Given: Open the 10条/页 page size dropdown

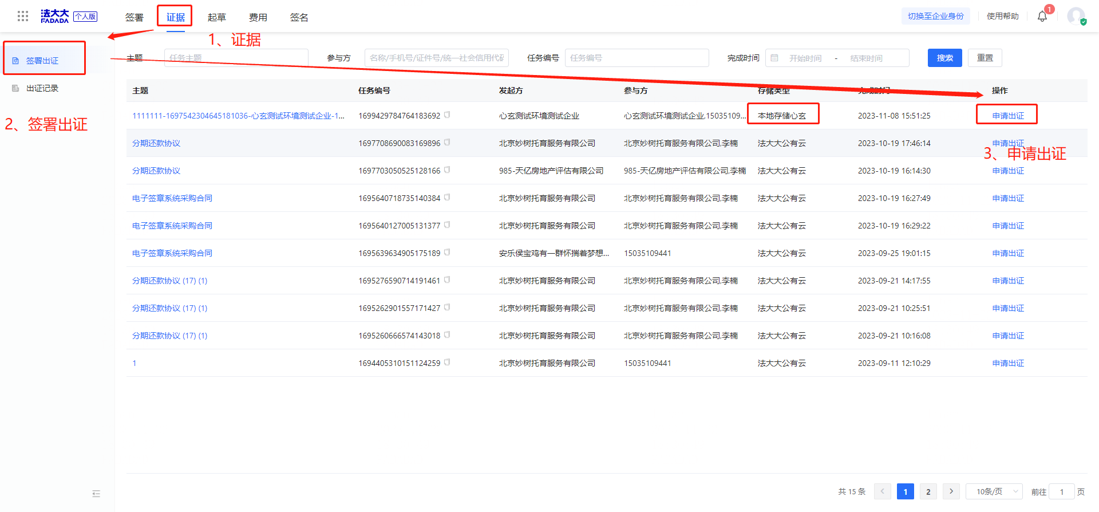Looking at the screenshot, I should pyautogui.click(x=994, y=491).
